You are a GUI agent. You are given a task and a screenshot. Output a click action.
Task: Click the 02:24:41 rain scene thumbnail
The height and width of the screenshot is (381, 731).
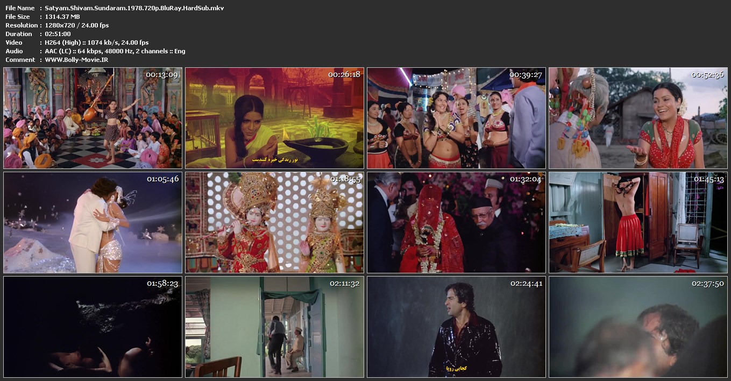[x=456, y=327]
